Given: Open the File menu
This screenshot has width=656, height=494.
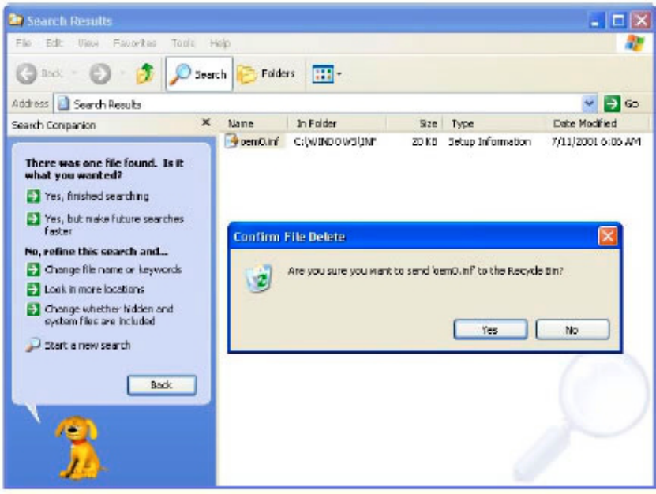Looking at the screenshot, I should pos(24,43).
